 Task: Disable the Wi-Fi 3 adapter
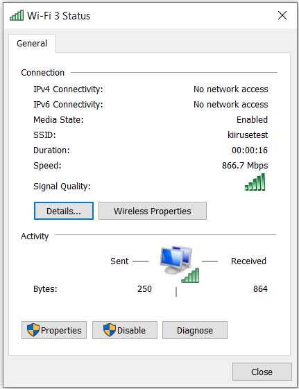(x=125, y=330)
